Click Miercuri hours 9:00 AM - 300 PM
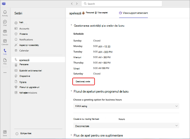This screenshot has height=139, width=190. [102, 57]
